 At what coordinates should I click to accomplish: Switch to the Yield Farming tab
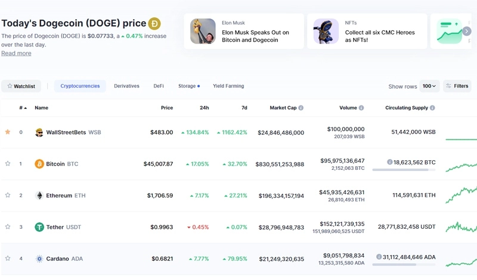tap(228, 86)
